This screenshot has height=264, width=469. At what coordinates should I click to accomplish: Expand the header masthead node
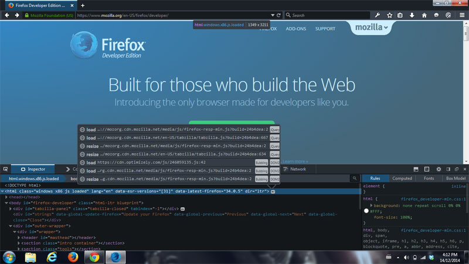(19, 238)
